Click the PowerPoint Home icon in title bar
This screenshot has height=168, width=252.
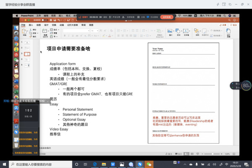click(x=51, y=20)
